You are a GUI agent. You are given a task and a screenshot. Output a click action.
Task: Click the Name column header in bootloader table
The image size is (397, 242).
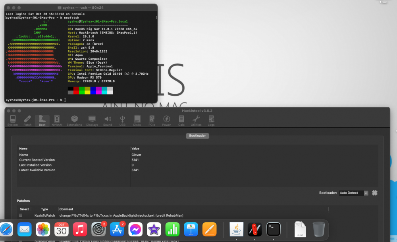pyautogui.click(x=23, y=148)
